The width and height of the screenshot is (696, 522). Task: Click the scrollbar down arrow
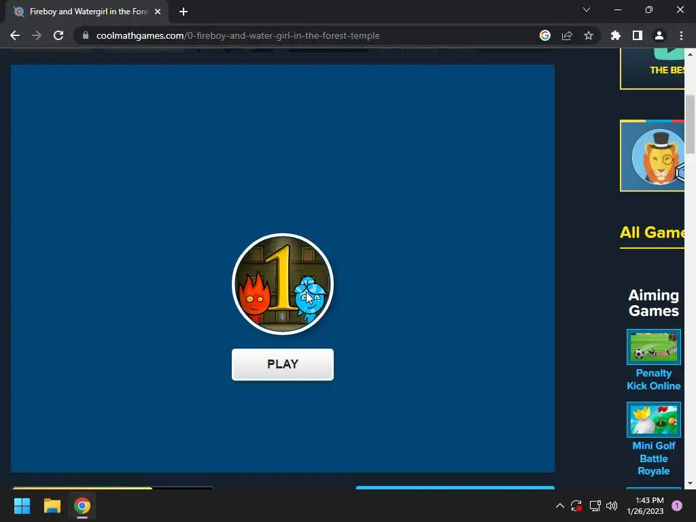690,483
